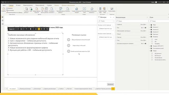Collapse the Visualizations pane with its chevron
169x95 pixels.
coord(147,17)
